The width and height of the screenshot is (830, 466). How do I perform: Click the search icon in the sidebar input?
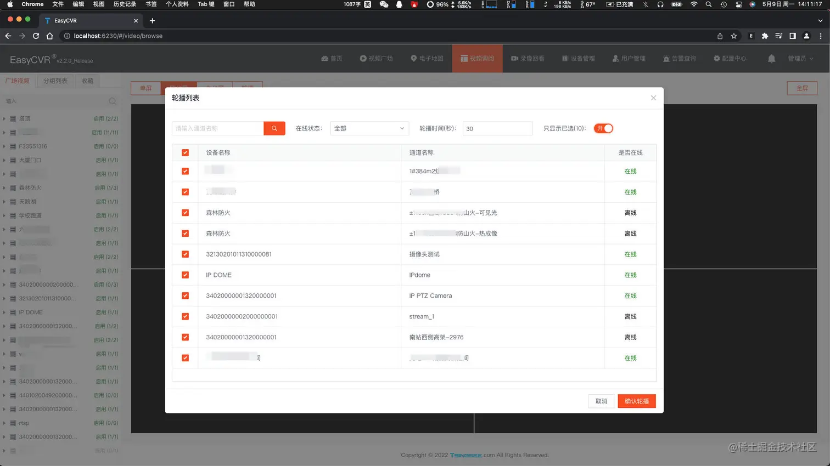113,101
